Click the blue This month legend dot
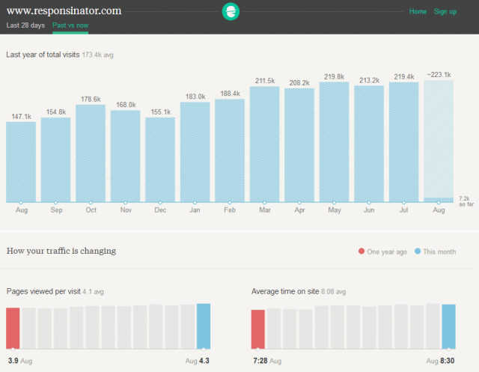Viewport: 479px width, 372px height. [418, 251]
